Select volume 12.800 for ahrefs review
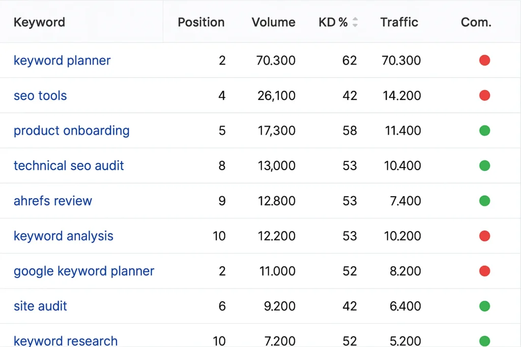The height and width of the screenshot is (347, 521). 277,201
